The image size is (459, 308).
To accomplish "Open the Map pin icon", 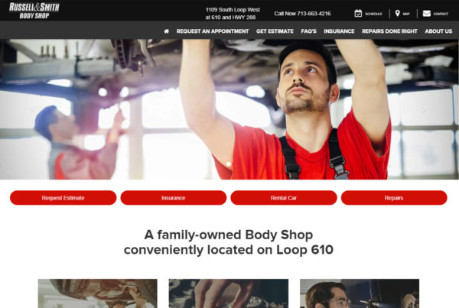I will click(397, 14).
